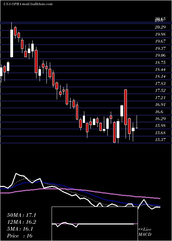Image resolution: width=172 pixels, height=241 pixels.
Task: Click the 15.68 price axis label
Action: pyautogui.click(x=160, y=133)
